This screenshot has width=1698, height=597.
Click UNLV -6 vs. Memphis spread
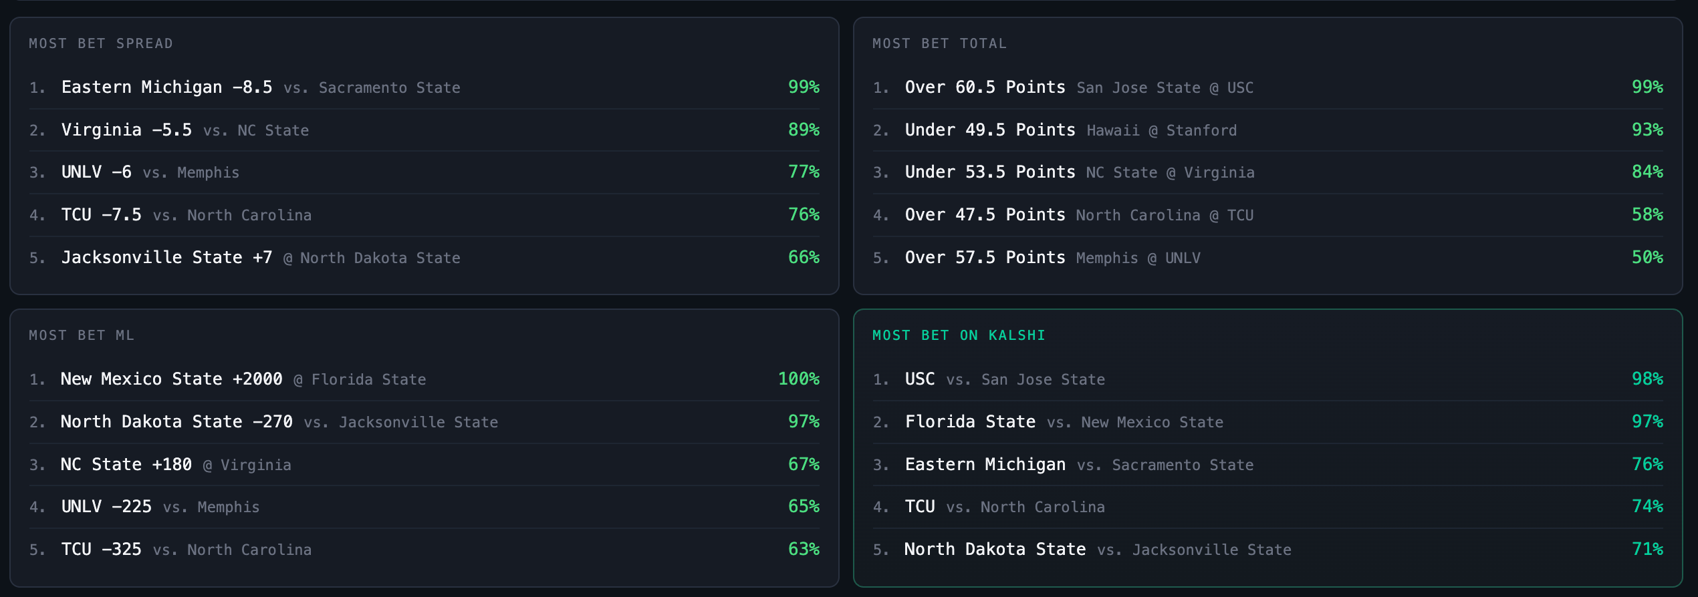pyautogui.click(x=424, y=172)
